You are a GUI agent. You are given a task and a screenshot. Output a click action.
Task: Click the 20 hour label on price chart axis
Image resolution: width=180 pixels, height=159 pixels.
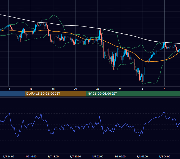tap(75, 89)
